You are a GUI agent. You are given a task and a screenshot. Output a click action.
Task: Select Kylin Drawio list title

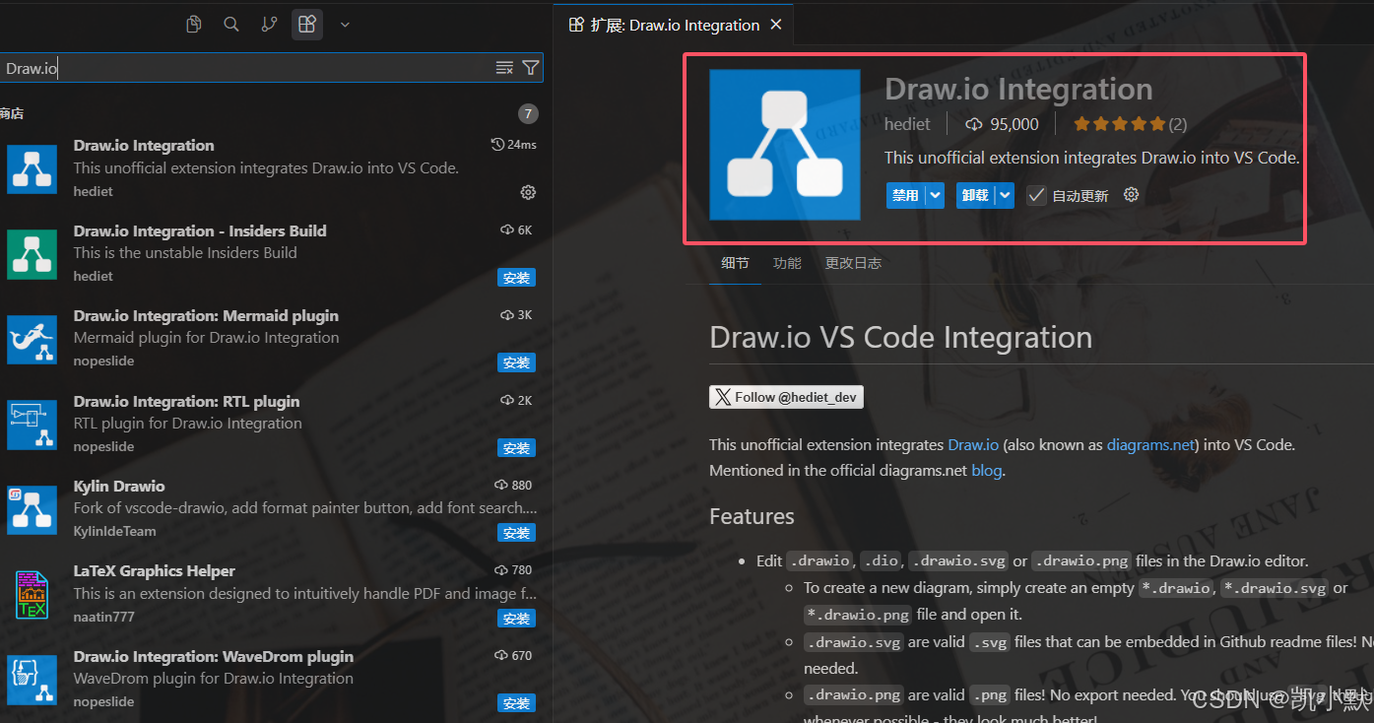pos(119,486)
